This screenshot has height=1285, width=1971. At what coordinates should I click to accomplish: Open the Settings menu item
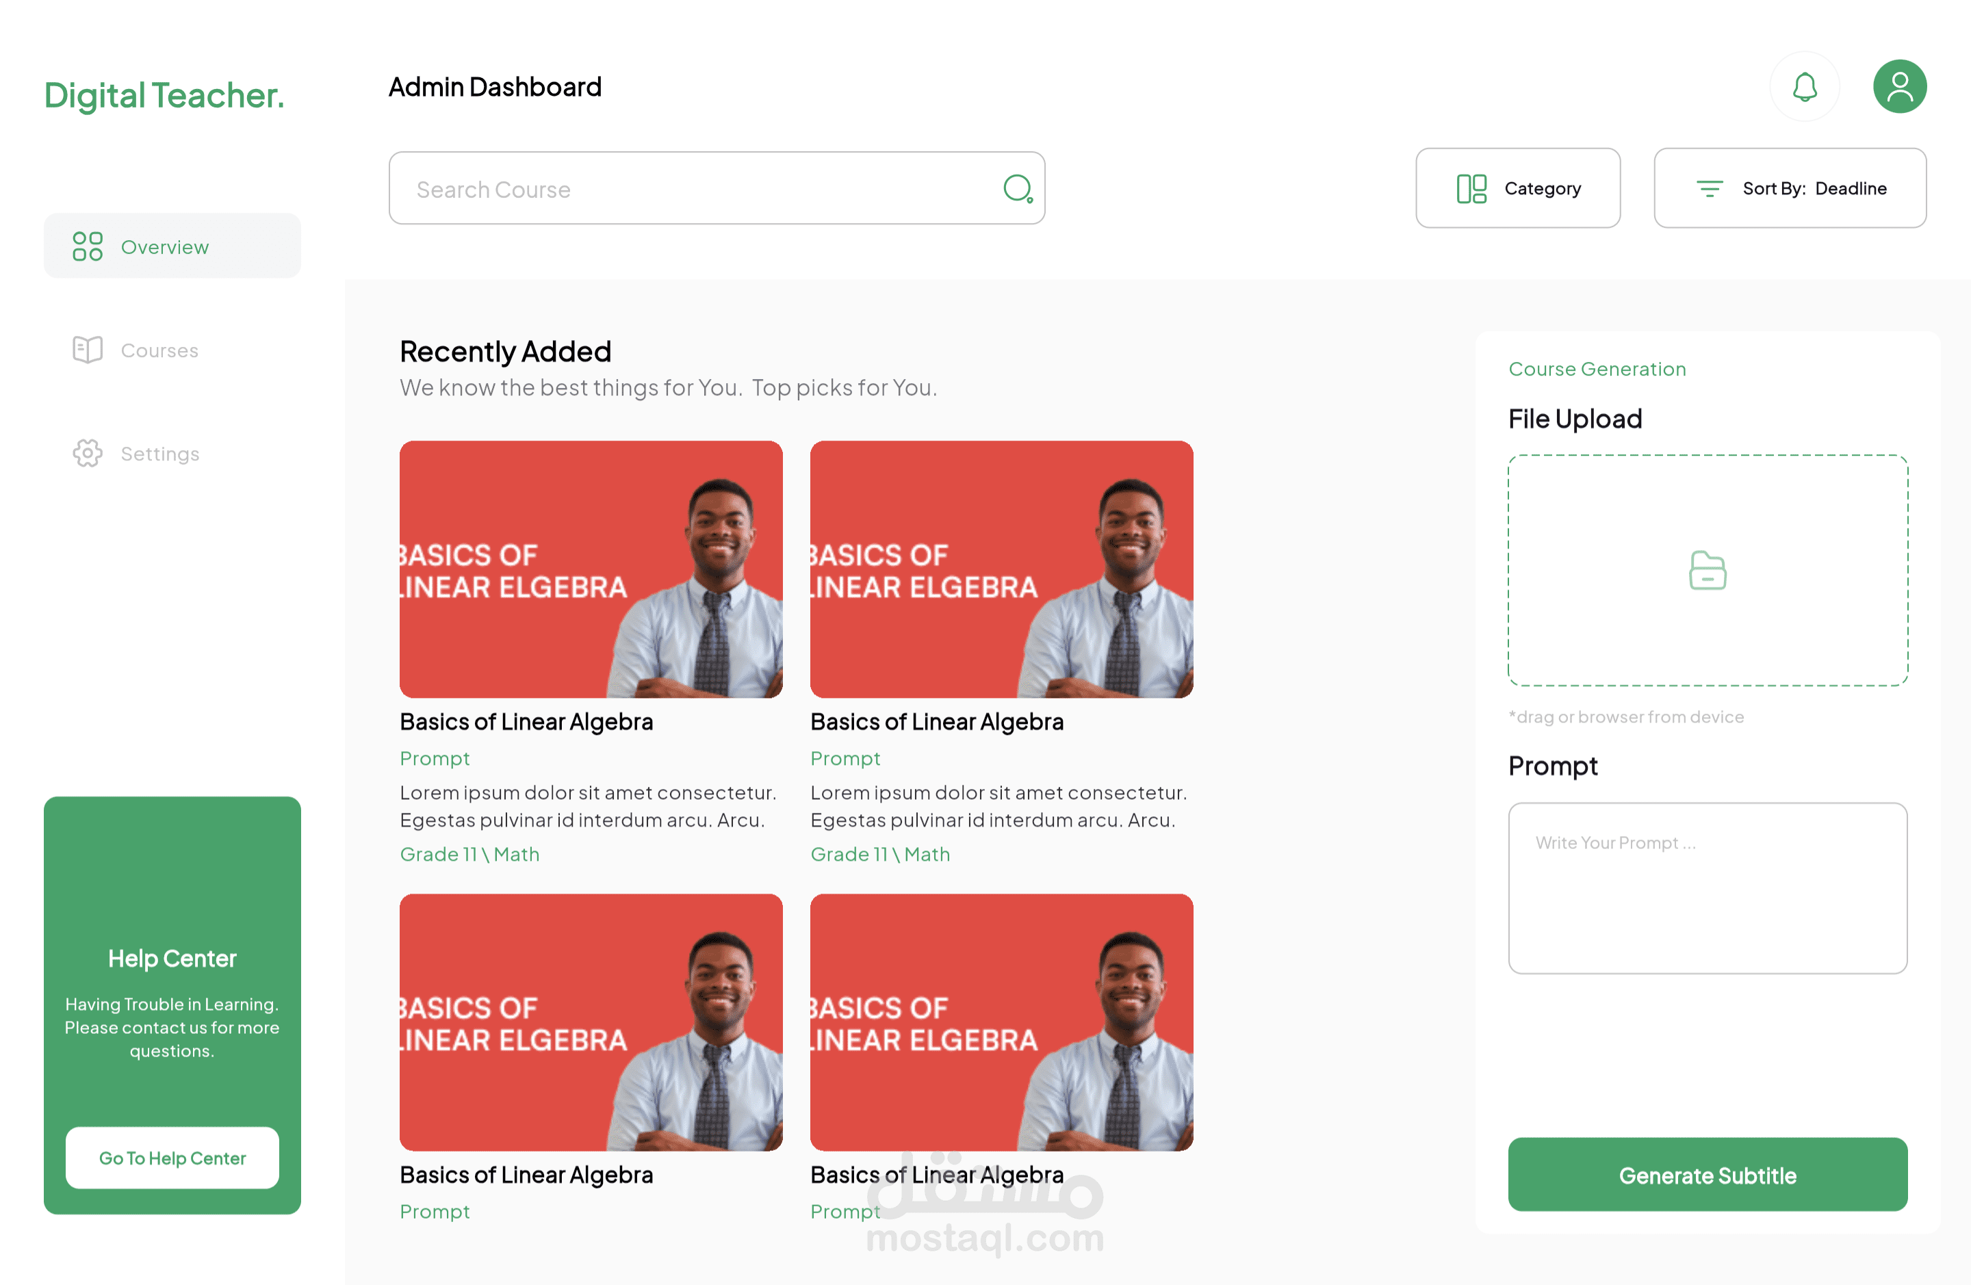point(160,454)
